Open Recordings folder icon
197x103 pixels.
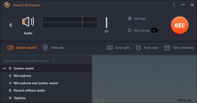pyautogui.click(x=130, y=30)
